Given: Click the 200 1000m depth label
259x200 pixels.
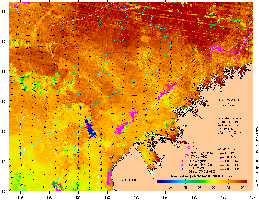Looking at the screenshot, I should click(130, 180).
